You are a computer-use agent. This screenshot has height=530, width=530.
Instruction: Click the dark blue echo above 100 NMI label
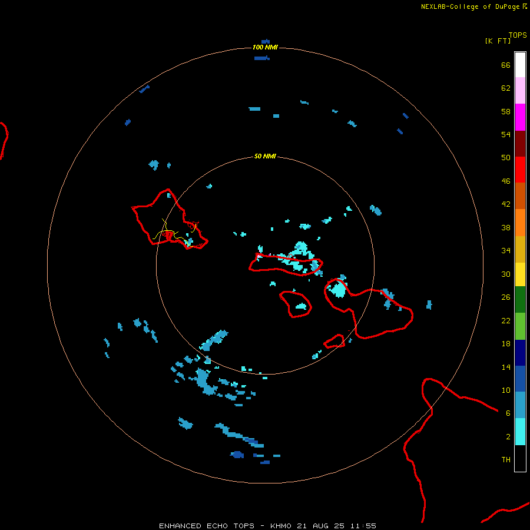point(266,42)
